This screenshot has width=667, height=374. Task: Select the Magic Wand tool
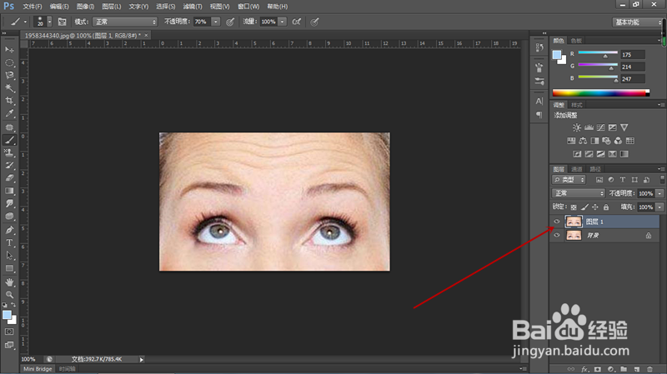point(9,88)
